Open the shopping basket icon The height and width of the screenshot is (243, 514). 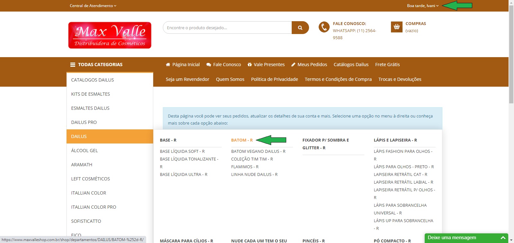pos(397,27)
